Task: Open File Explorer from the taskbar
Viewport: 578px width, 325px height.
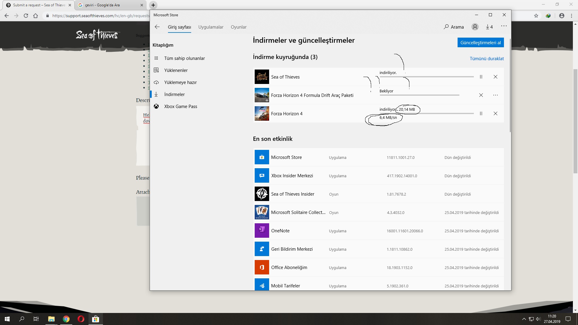Action: point(51,319)
